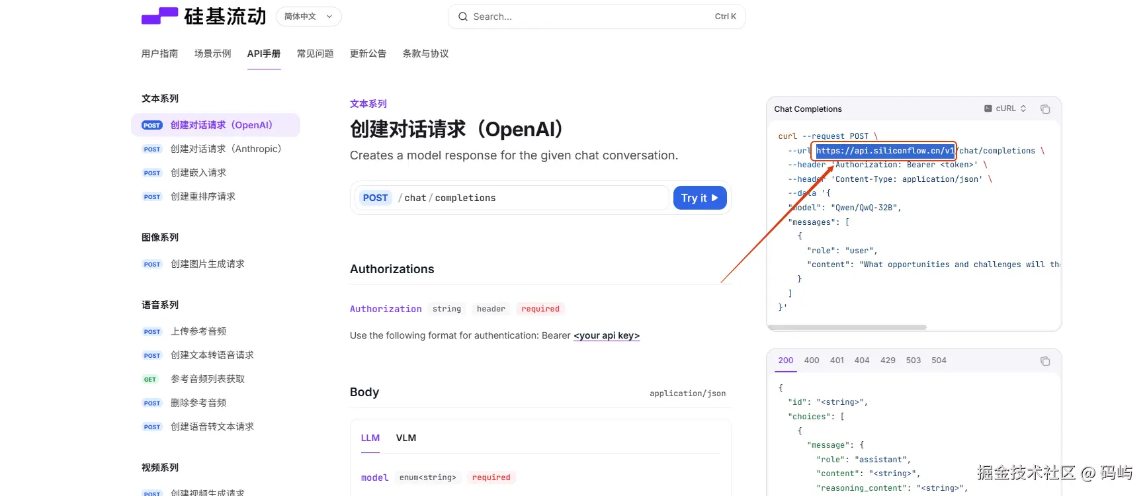This screenshot has width=1147, height=496.
Task: Click the Authorization parameter name
Action: 386,309
